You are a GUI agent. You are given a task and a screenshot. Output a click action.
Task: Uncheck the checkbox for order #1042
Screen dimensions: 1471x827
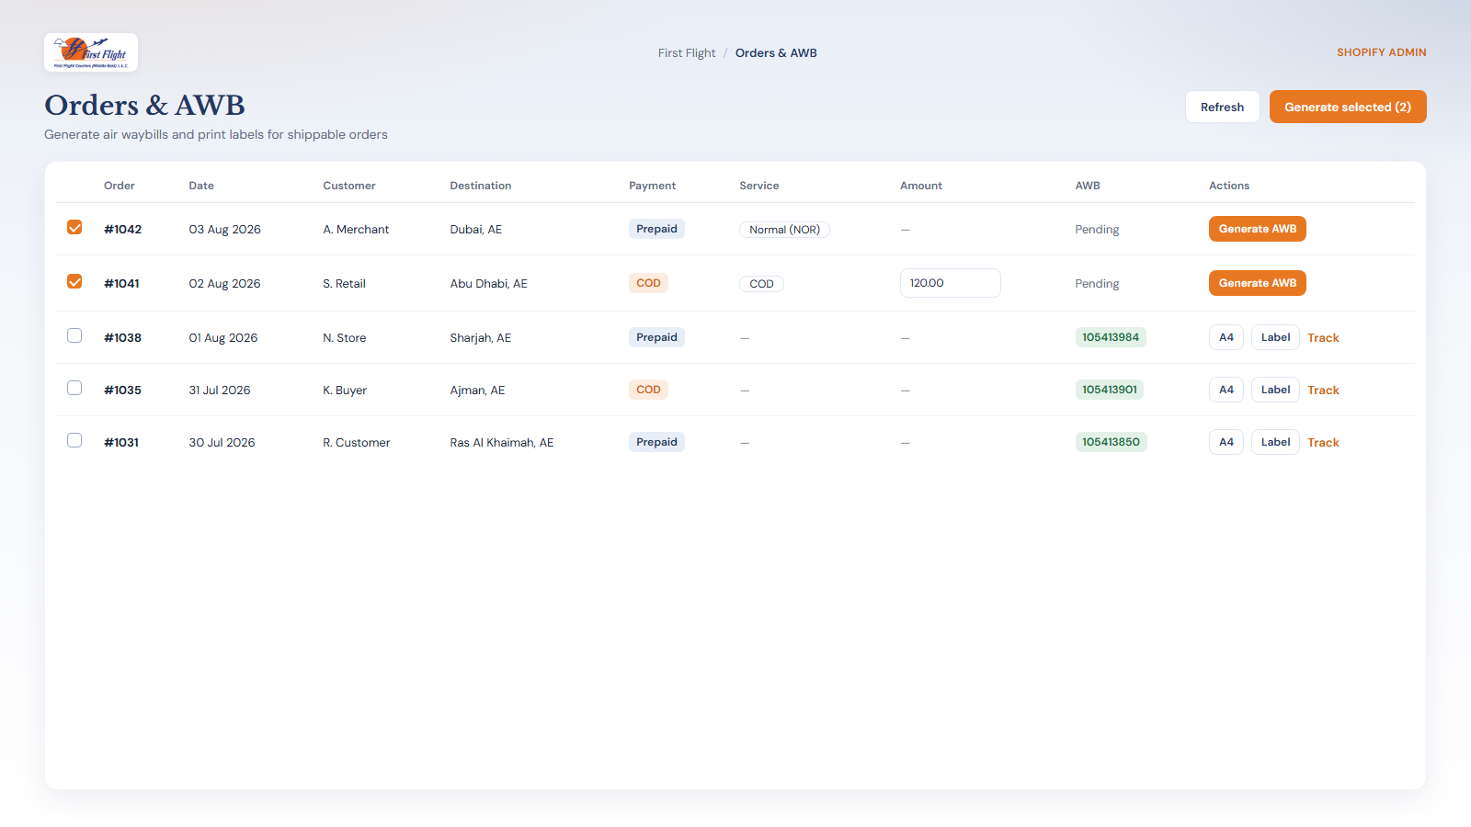click(x=74, y=227)
